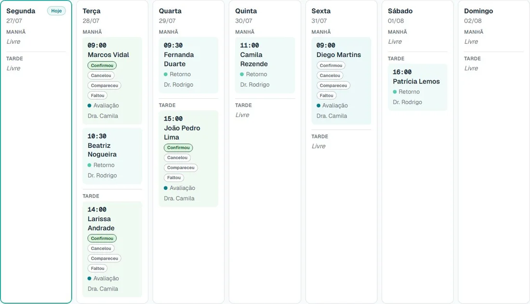Mark Marcos Vidal as Compareceu
This screenshot has width=530, height=304.
point(105,86)
